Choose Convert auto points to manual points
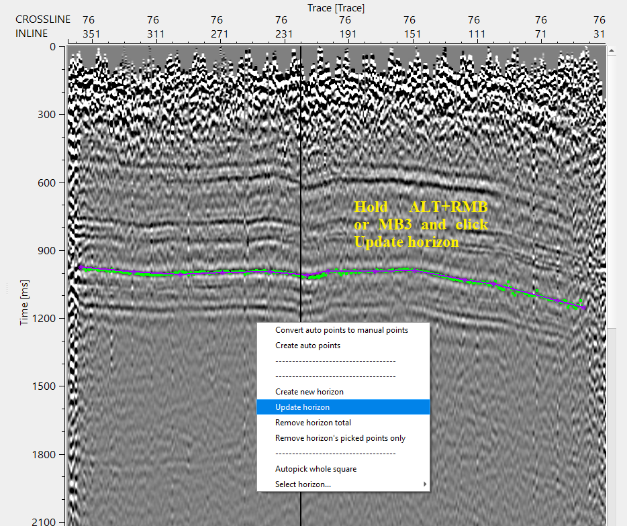Screen dimensions: 627x526 tap(342, 330)
